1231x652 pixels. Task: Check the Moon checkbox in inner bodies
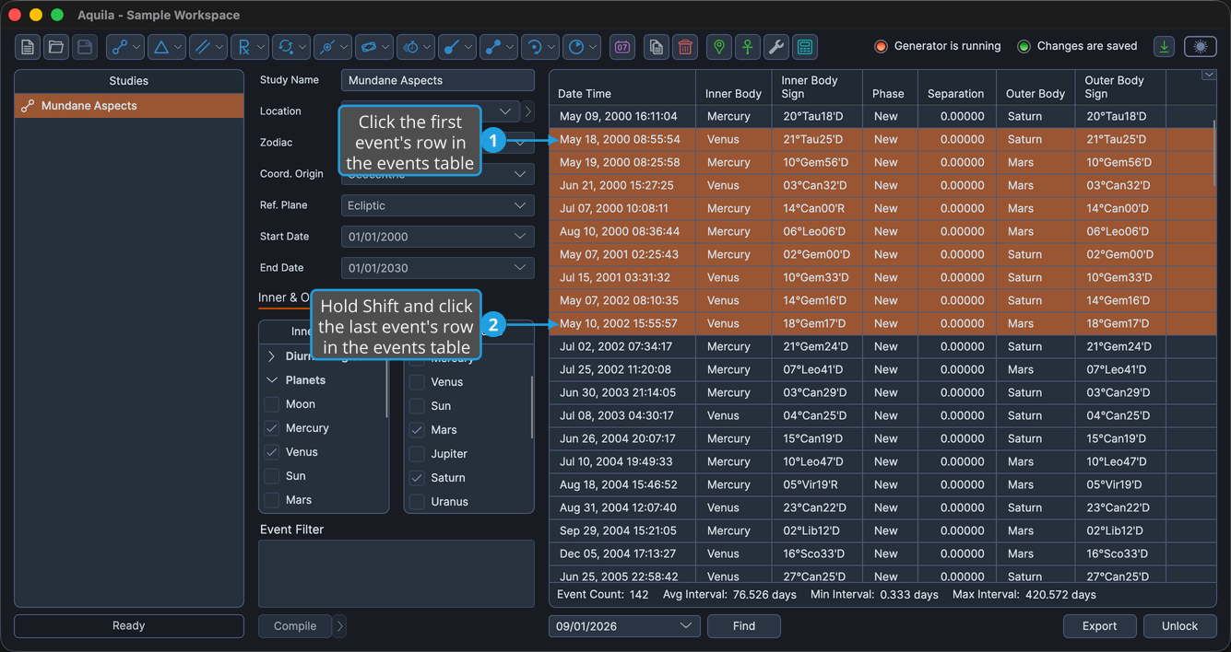click(272, 404)
